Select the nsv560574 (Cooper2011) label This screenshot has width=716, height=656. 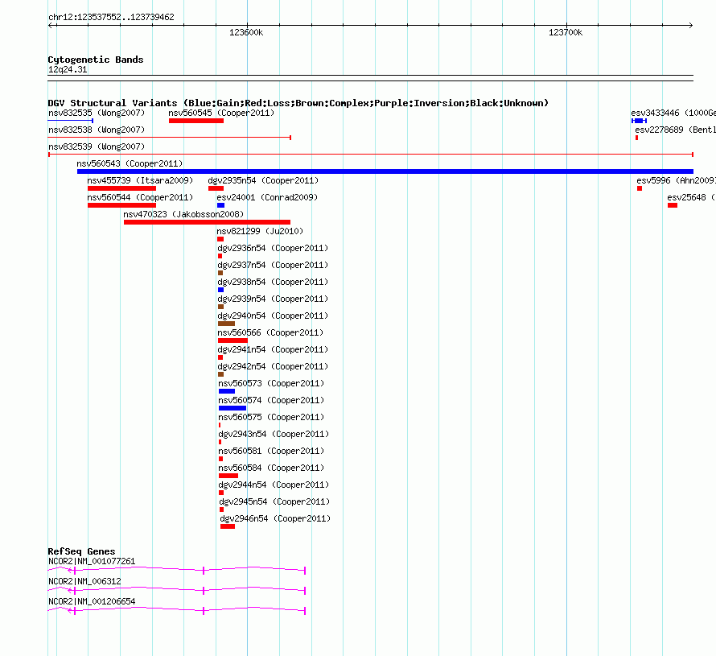tap(271, 400)
